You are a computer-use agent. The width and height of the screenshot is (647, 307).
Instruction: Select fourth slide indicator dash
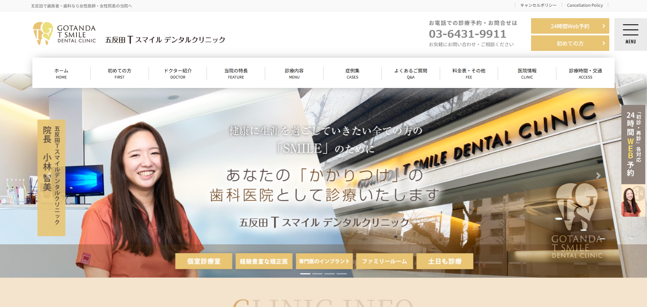tap(342, 274)
